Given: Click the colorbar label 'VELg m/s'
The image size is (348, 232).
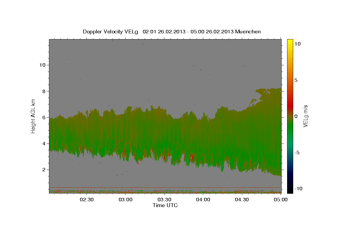Looking at the screenshot, I should tap(306, 116).
